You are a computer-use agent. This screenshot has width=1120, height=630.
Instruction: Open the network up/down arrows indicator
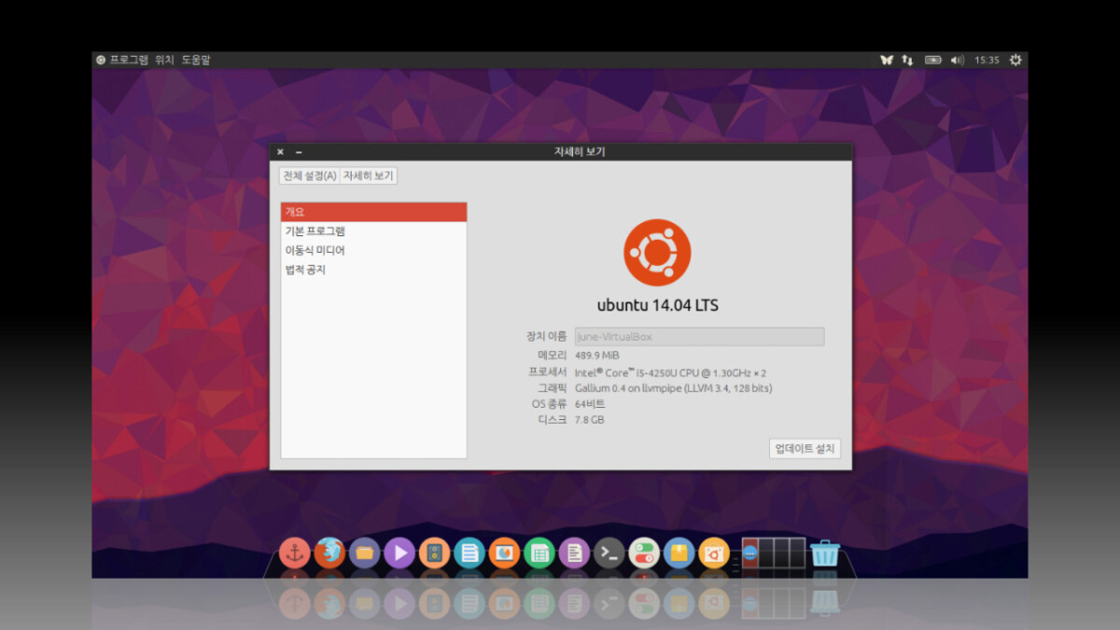[x=907, y=60]
